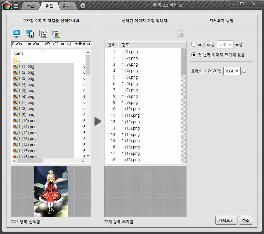The width and height of the screenshot is (264, 234).
Task: Select file 1 (5).png in browser list
Action: [x=43, y=91]
